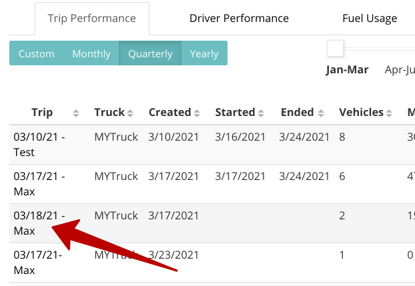
Task: Sort by Ended date sort icon
Action: [x=321, y=113]
